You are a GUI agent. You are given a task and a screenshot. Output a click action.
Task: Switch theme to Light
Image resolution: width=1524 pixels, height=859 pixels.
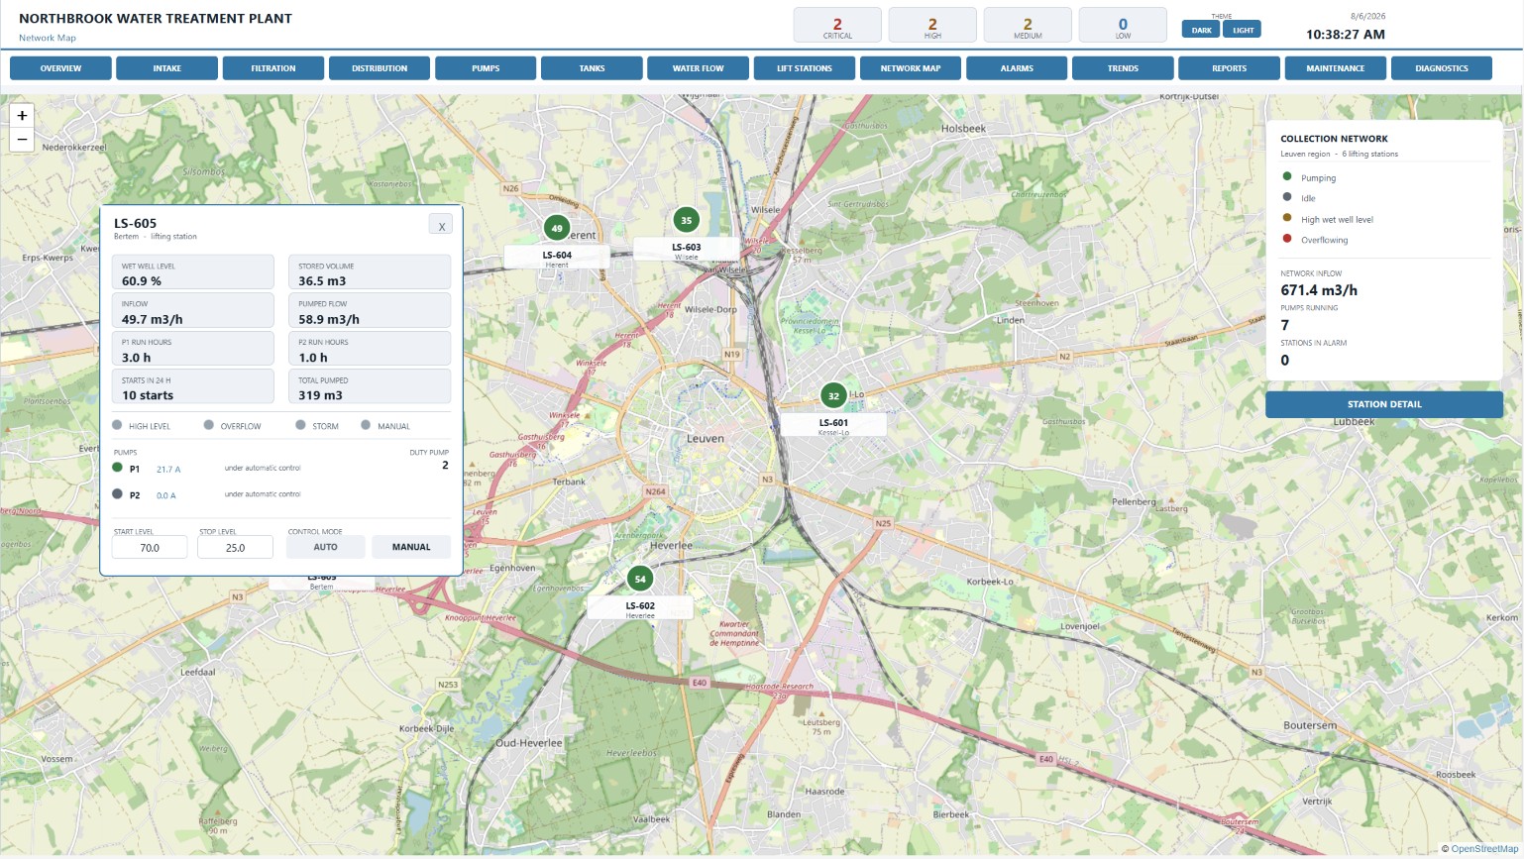pyautogui.click(x=1243, y=30)
